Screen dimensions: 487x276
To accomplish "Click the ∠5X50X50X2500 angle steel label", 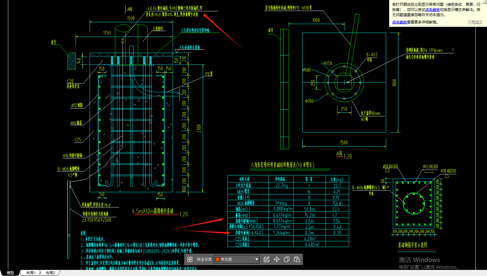I will pyautogui.click(x=97, y=220).
